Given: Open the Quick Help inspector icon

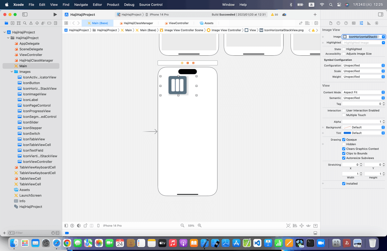Looking at the screenshot, I should tap(346, 23).
